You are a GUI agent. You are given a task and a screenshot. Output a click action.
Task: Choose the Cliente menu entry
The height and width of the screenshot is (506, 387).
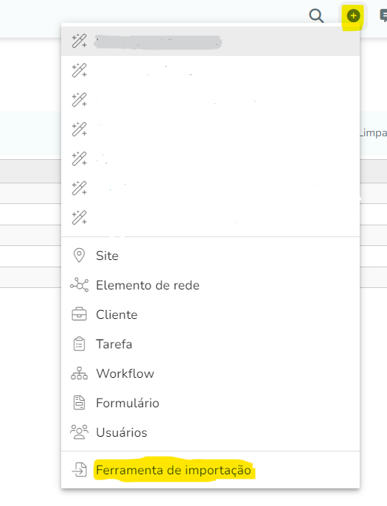210,315
